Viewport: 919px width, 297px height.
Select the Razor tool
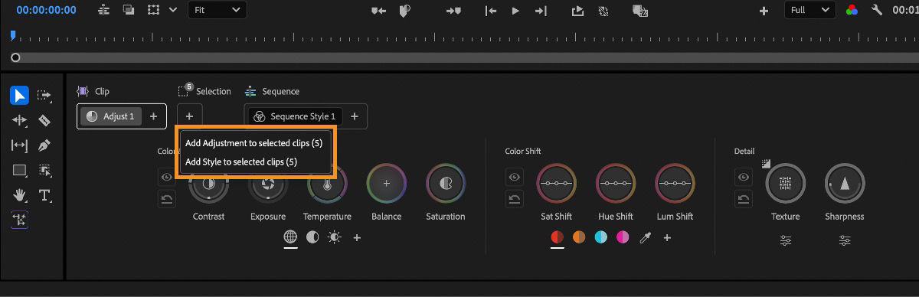pyautogui.click(x=44, y=120)
